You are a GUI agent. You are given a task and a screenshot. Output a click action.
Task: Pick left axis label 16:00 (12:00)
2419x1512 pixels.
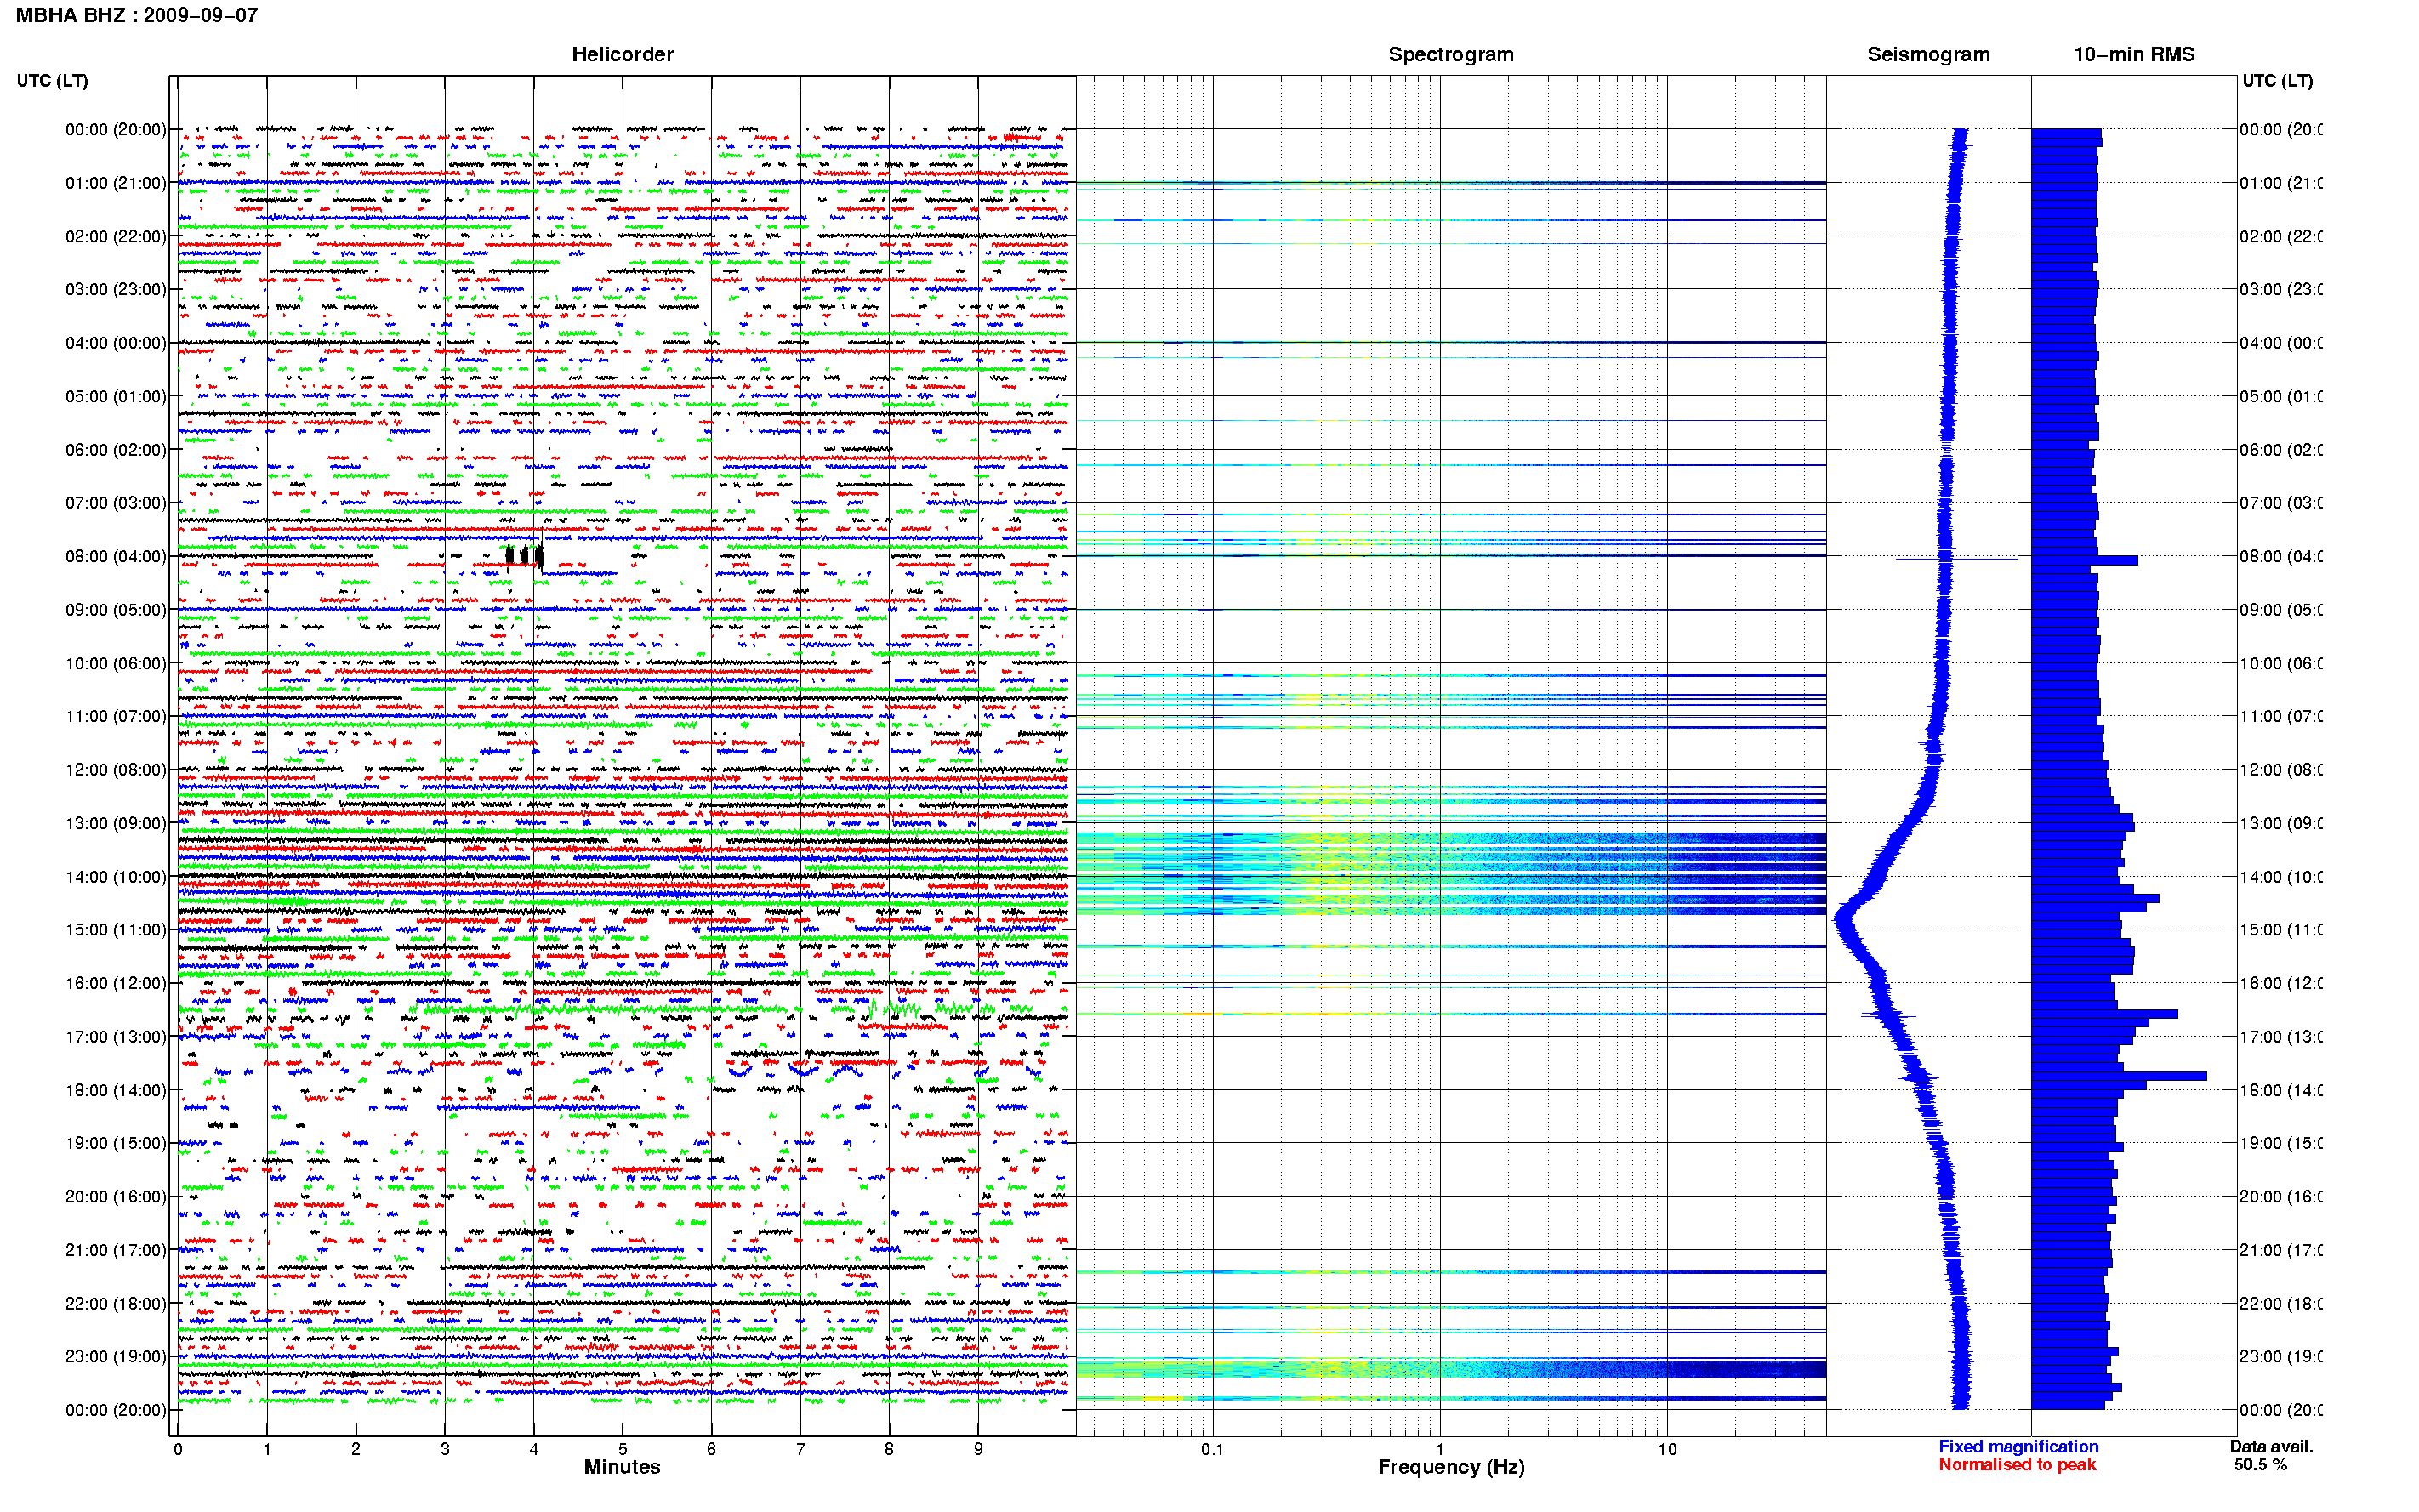116,983
